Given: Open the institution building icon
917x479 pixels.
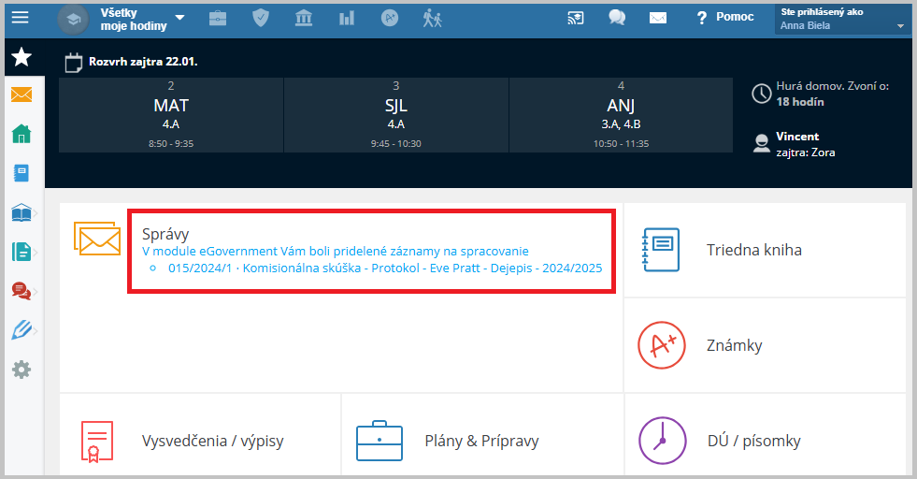Looking at the screenshot, I should (304, 18).
